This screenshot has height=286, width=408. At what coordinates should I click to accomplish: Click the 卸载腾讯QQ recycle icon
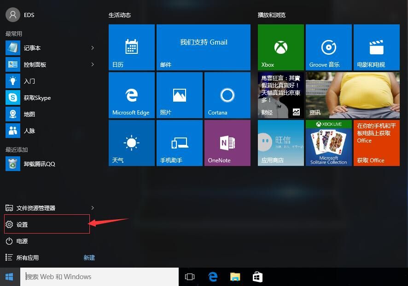pyautogui.click(x=13, y=164)
